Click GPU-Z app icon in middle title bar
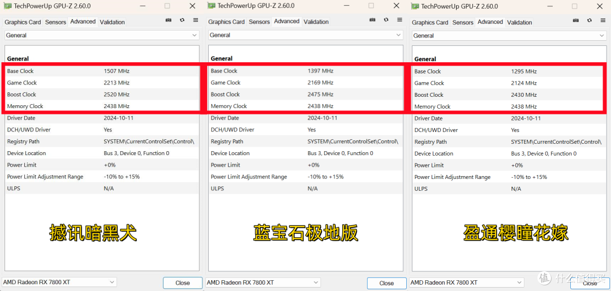 pyautogui.click(x=212, y=6)
